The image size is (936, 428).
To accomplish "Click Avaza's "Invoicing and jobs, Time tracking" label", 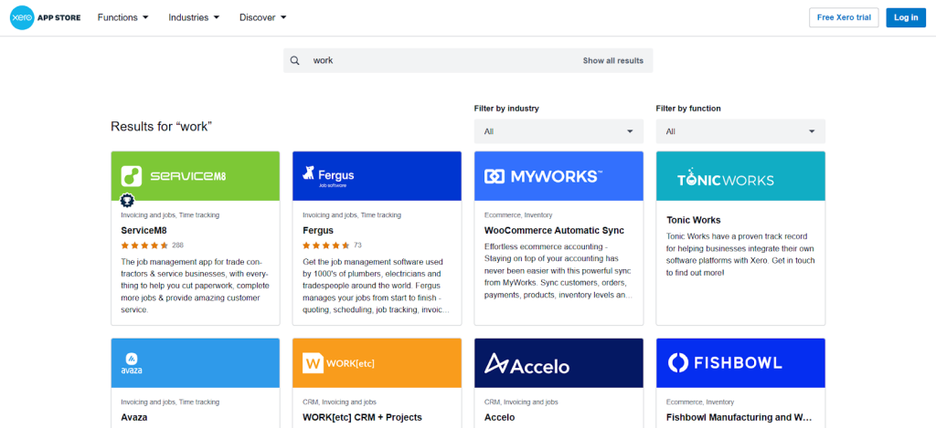I will click(x=170, y=402).
